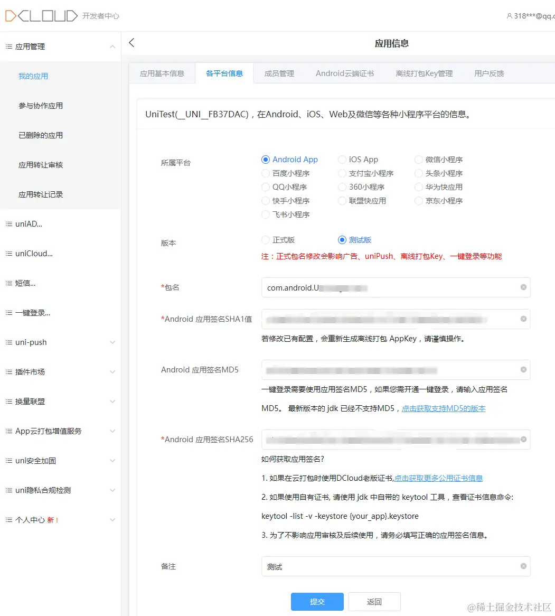The width and height of the screenshot is (555, 616).
Task: Click the list icon beside 个人中心
Action: tap(8, 520)
